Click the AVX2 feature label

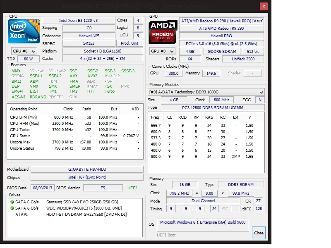tap(92, 76)
